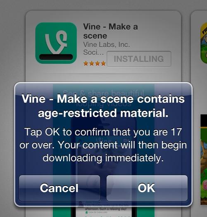
Task: Tap the FREE ribbon on the neighboring app icon
Action: coord(205,31)
